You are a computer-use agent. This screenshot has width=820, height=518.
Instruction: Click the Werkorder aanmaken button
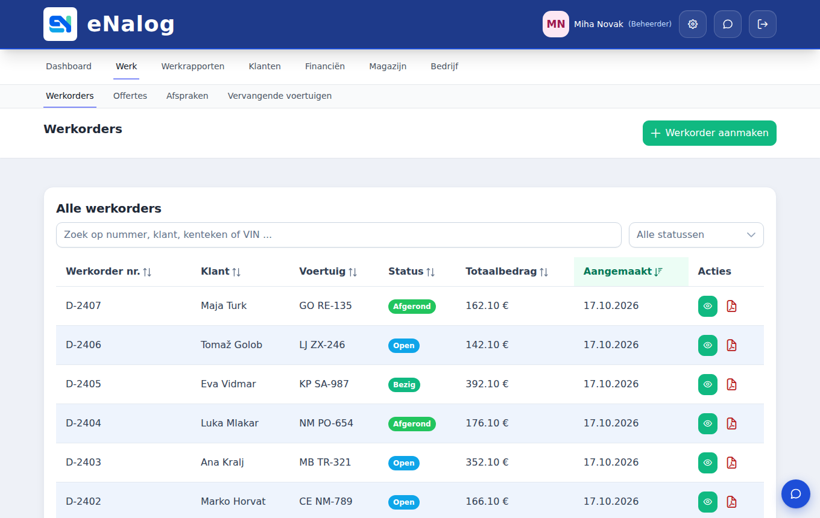pyautogui.click(x=710, y=133)
